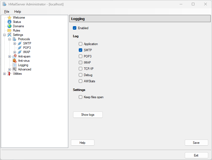Viewport: 212px width, 160px height.
Task: Expand the Utilities tree node
Action: pos(5,74)
